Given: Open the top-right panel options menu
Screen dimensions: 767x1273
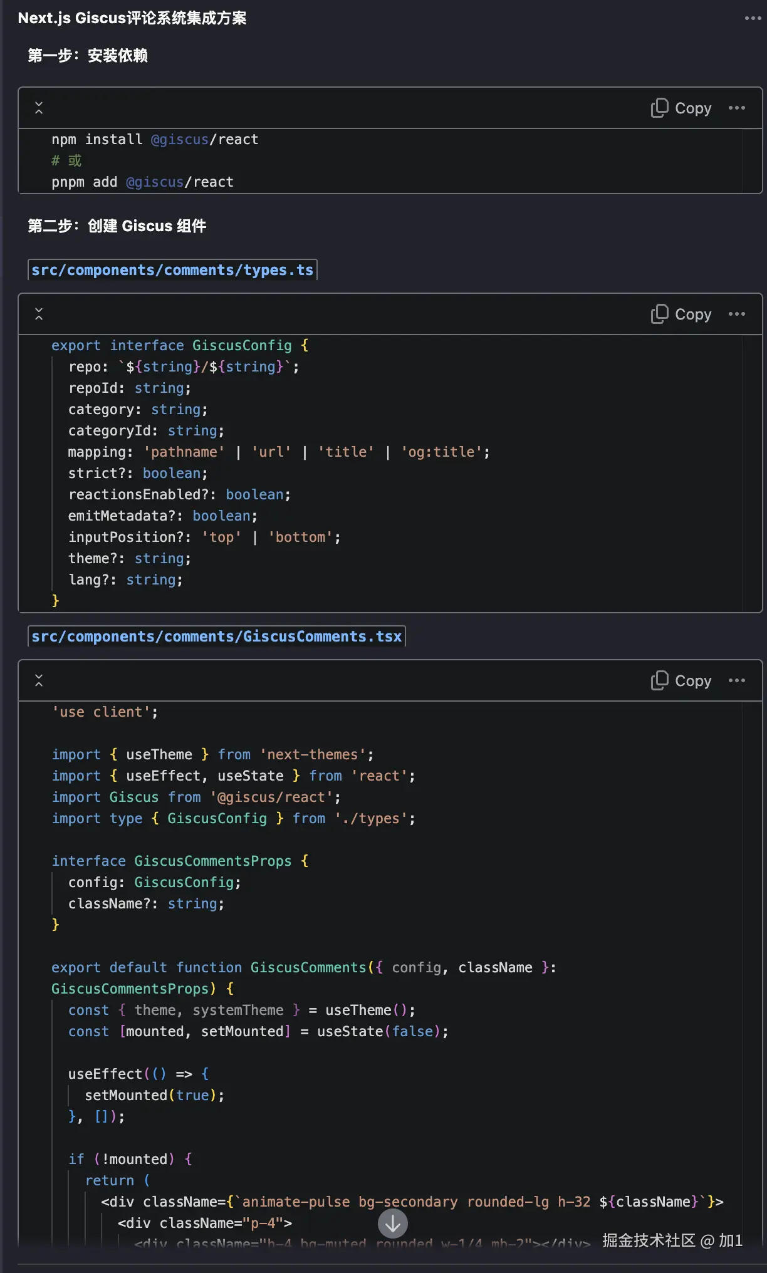Looking at the screenshot, I should (x=753, y=18).
